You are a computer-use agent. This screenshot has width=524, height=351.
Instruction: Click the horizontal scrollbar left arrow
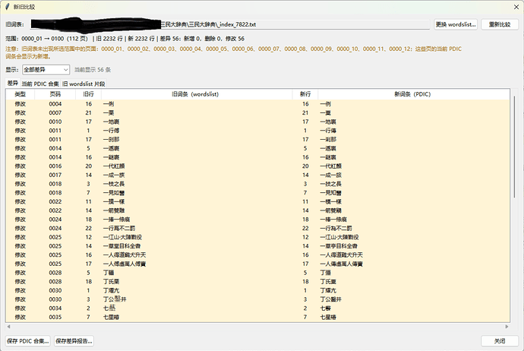pyautogui.click(x=8, y=327)
